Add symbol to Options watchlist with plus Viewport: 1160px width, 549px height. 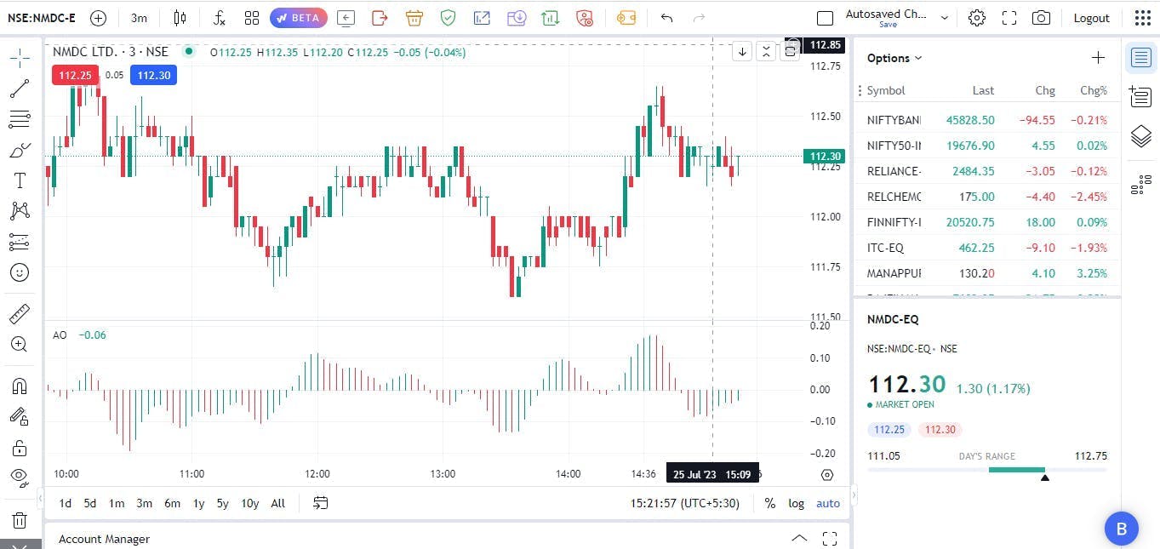[x=1098, y=58]
